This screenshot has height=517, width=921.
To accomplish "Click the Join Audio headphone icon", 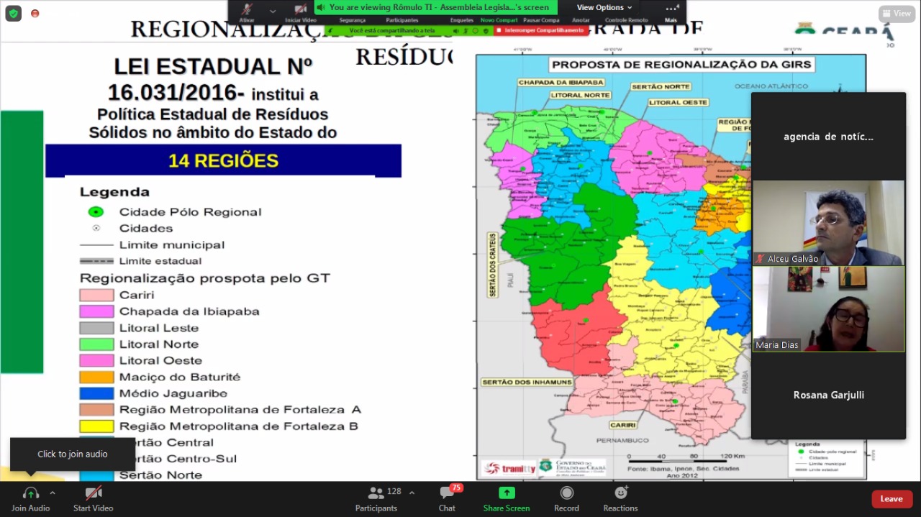I will tap(30, 494).
